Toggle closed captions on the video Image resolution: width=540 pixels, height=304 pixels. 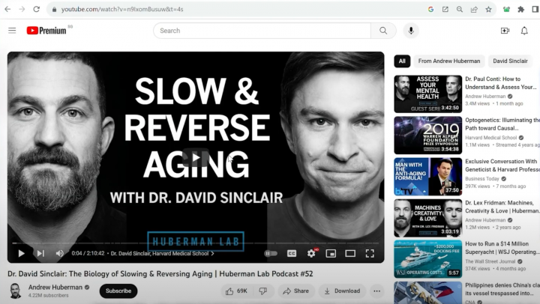click(292, 254)
